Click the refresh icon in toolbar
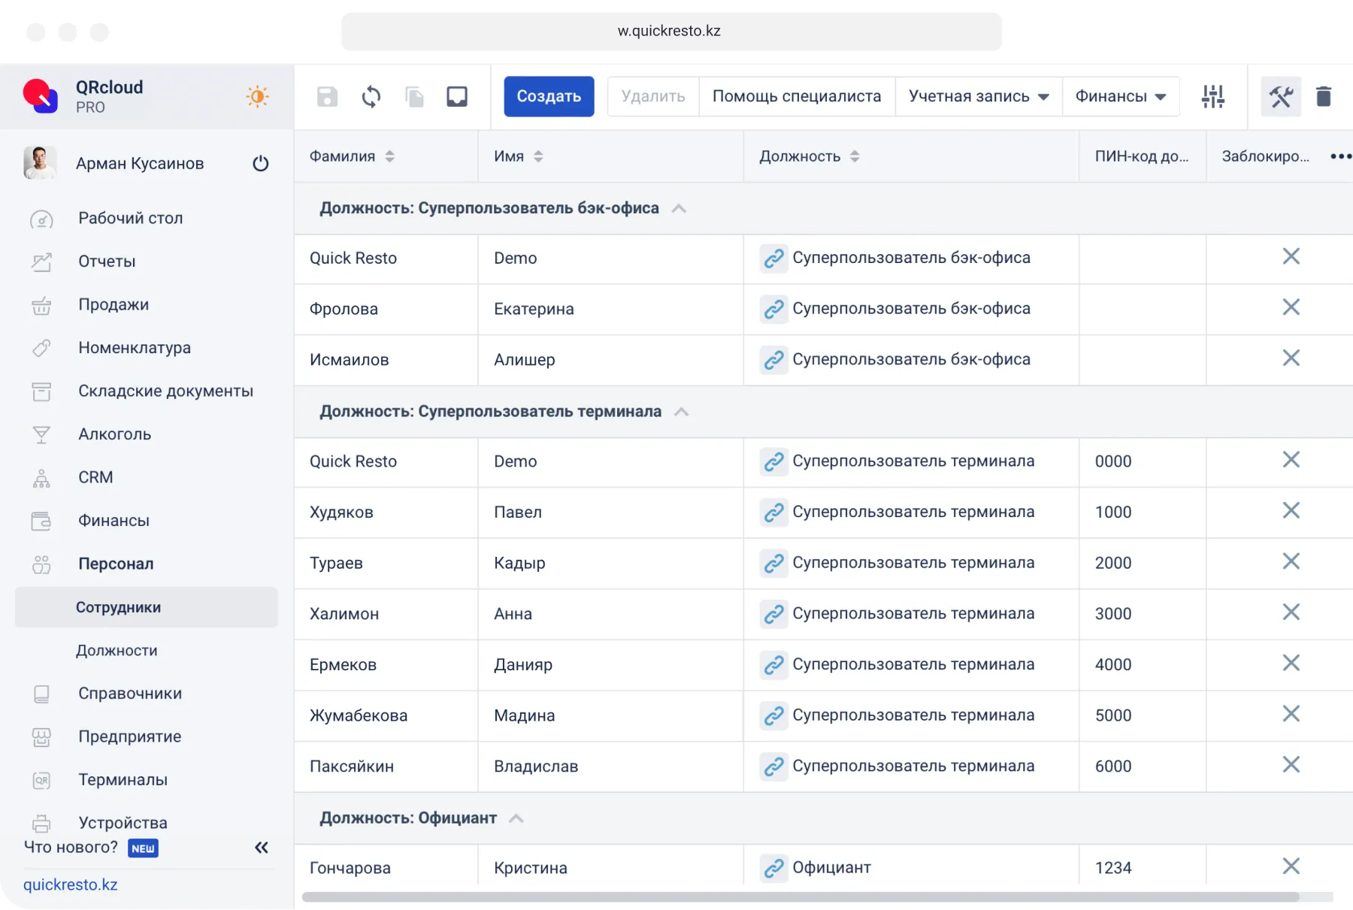Image resolution: width=1353 pixels, height=910 pixels. coord(371,97)
